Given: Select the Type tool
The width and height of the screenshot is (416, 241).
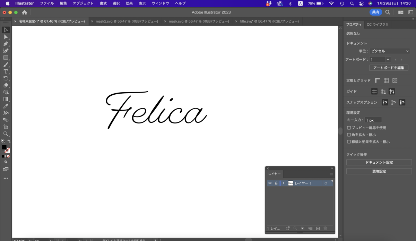Looking at the screenshot, I should [6, 71].
